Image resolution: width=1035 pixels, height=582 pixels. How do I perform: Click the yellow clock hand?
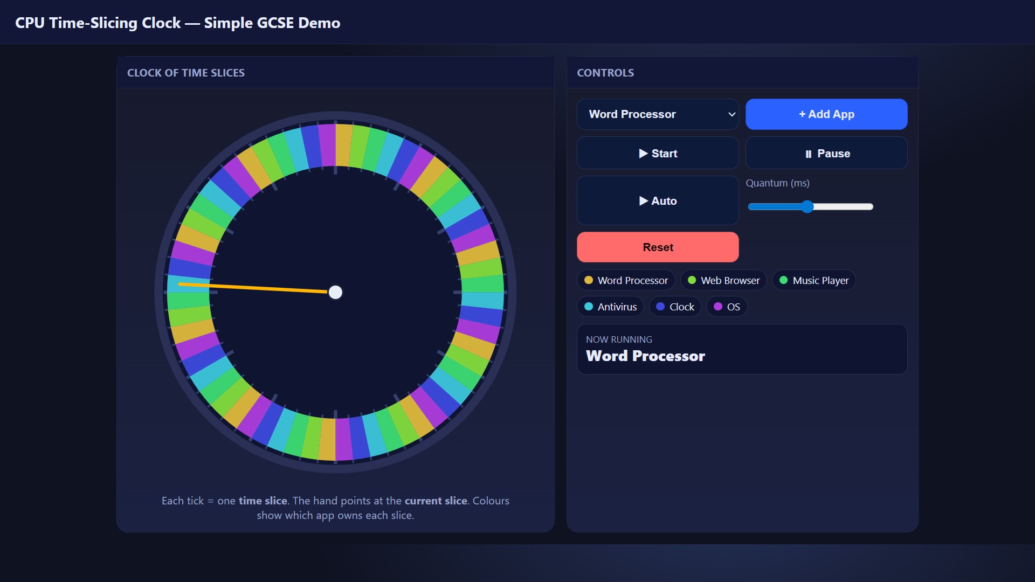tap(253, 288)
